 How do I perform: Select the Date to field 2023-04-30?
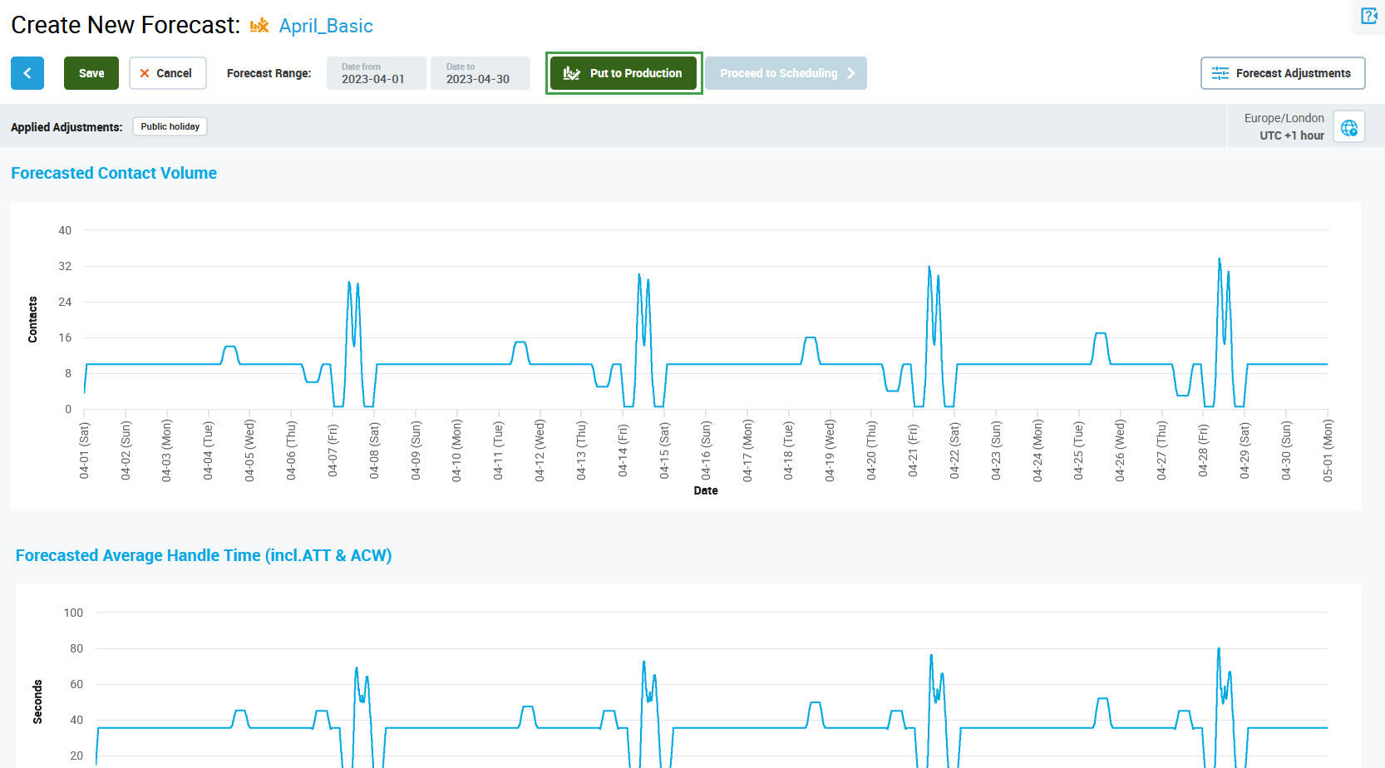[x=480, y=73]
